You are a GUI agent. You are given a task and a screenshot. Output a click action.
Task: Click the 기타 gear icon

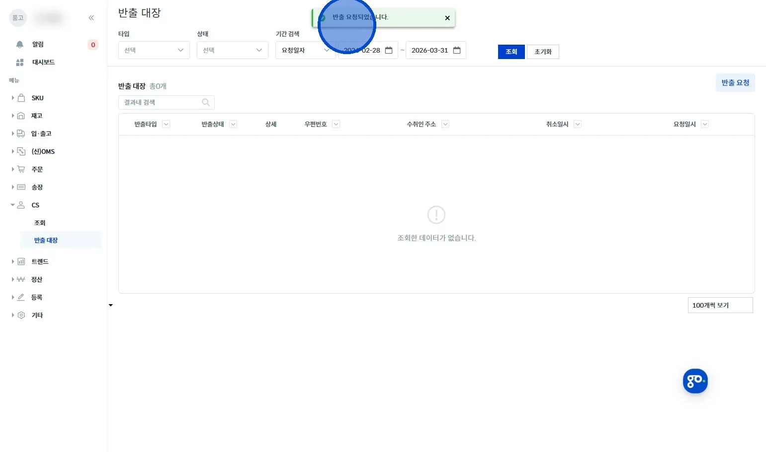[21, 315]
